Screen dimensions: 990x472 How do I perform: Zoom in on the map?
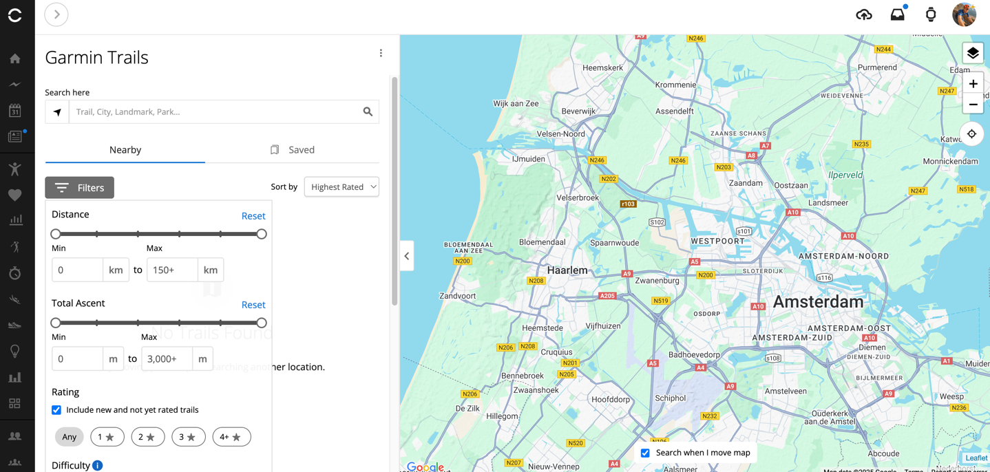(x=973, y=84)
